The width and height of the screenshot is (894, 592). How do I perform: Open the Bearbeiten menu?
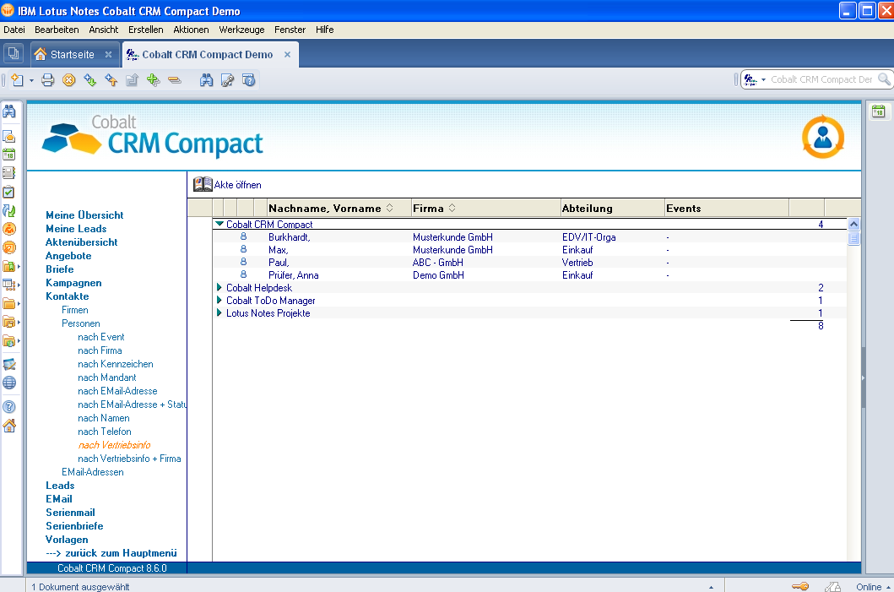[x=57, y=30]
